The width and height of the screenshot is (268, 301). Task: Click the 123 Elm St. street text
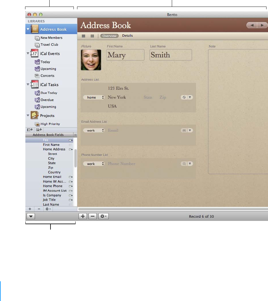pos(118,88)
